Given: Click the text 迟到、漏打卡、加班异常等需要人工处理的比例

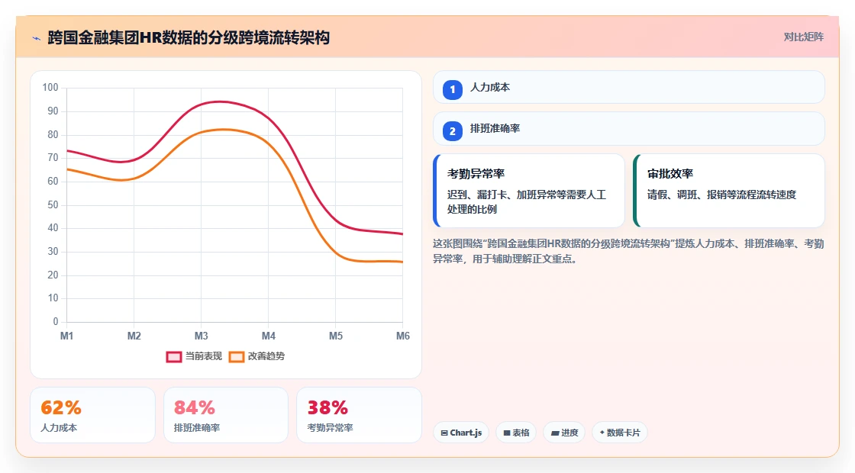Looking at the screenshot, I should (527, 202).
